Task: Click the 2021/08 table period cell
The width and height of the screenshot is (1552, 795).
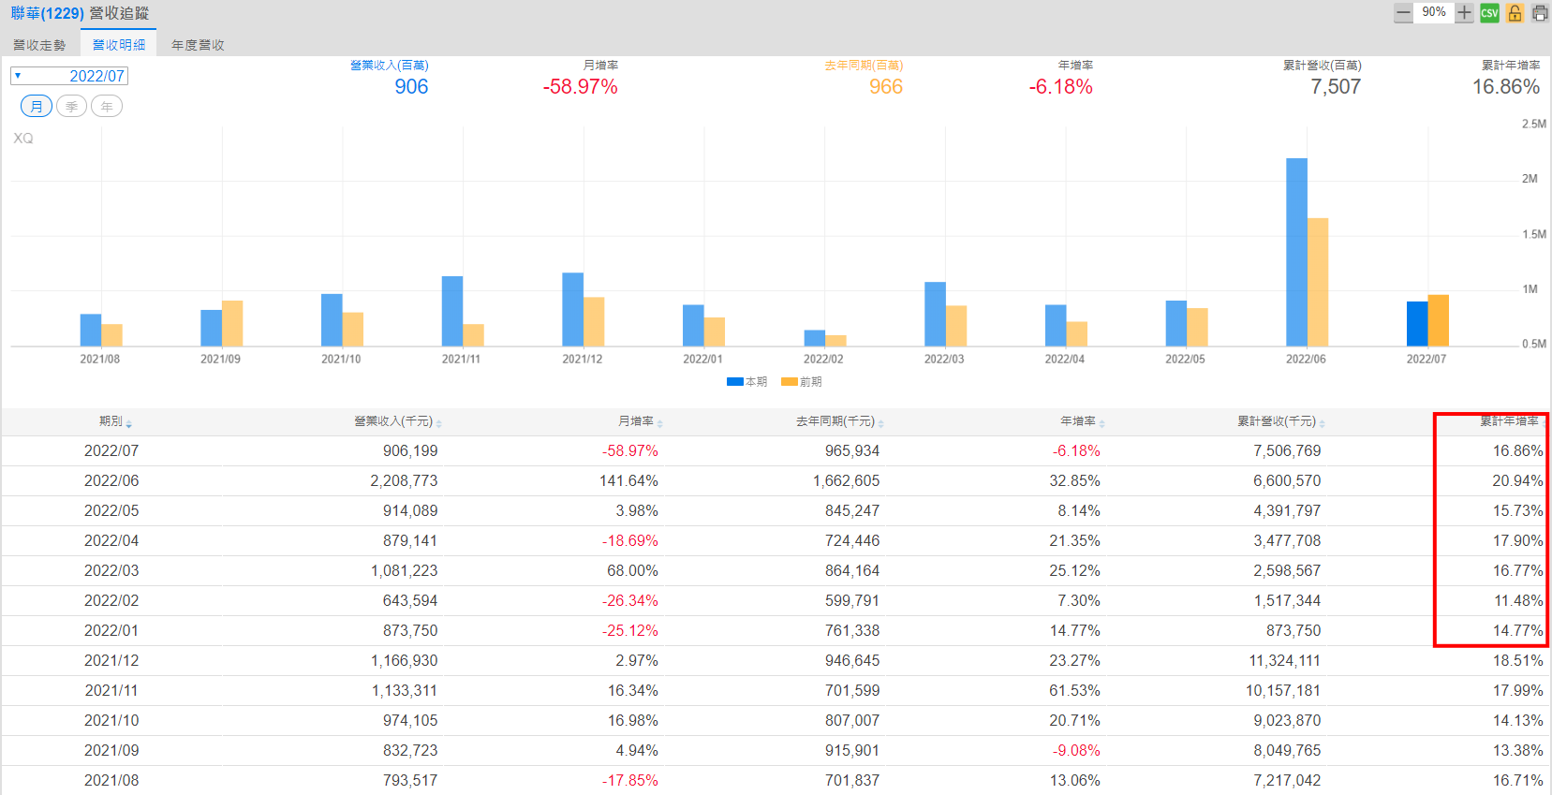Action: [111, 781]
